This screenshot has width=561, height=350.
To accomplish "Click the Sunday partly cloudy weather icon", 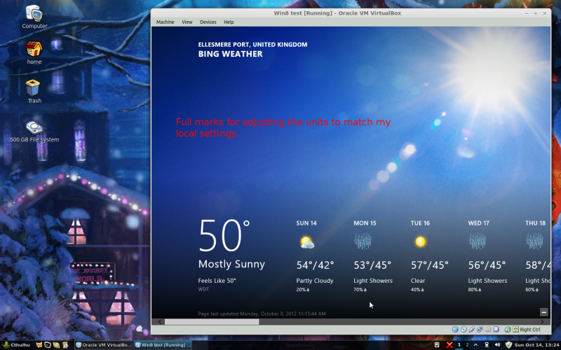I will click(306, 242).
